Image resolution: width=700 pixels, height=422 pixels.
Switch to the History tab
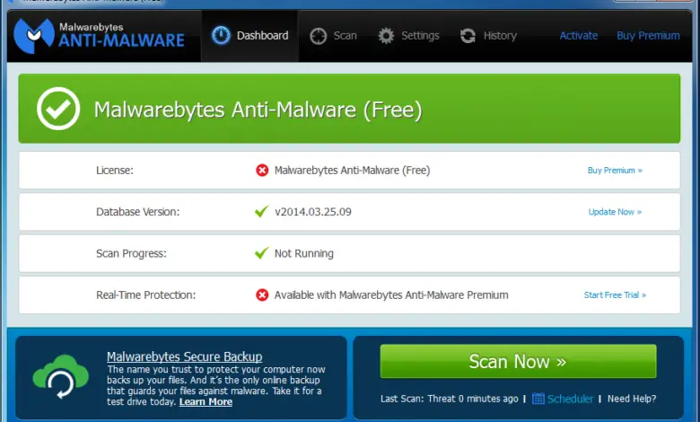(488, 36)
